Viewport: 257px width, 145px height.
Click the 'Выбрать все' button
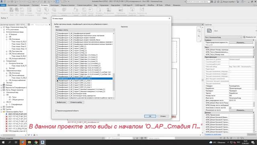coord(61,102)
